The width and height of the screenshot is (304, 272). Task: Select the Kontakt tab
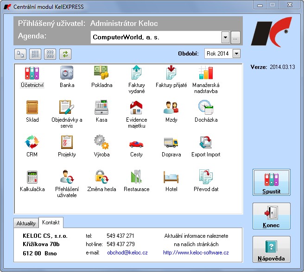pyautogui.click(x=51, y=222)
